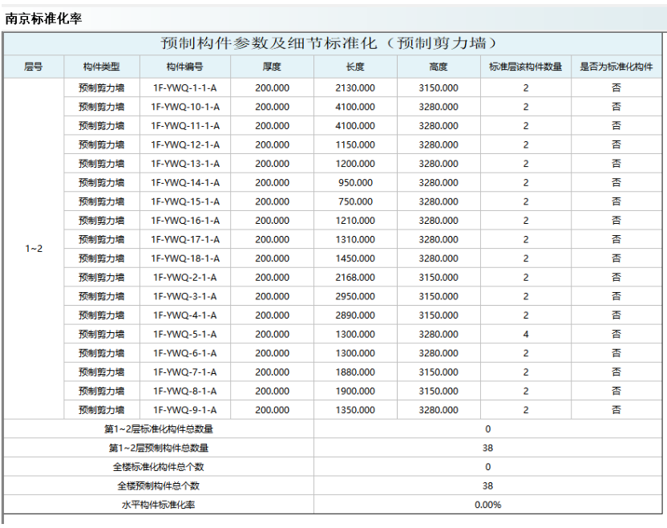
Task: Select cell 1F-YWQ-11-1-A
Action: [x=185, y=126]
